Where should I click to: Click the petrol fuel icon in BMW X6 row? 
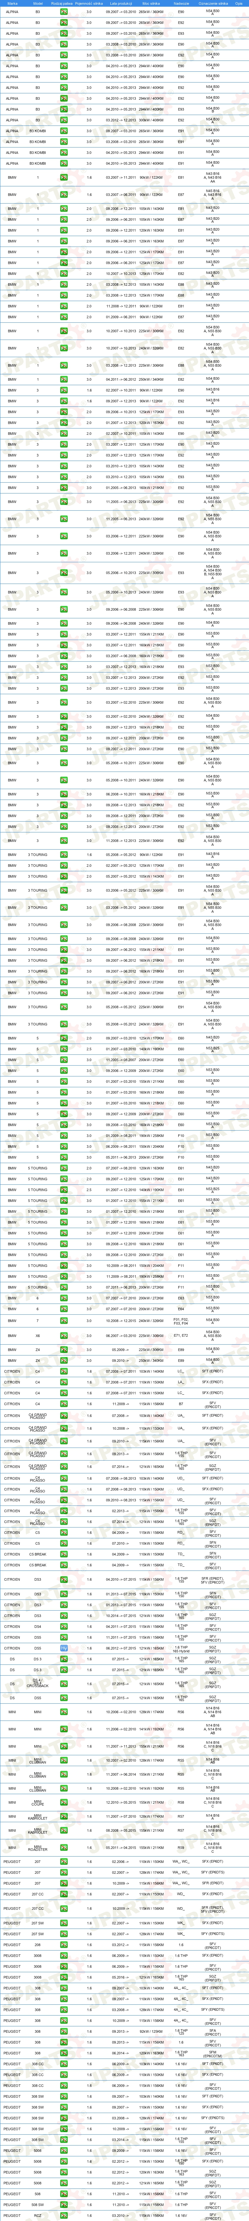click(x=64, y=1335)
